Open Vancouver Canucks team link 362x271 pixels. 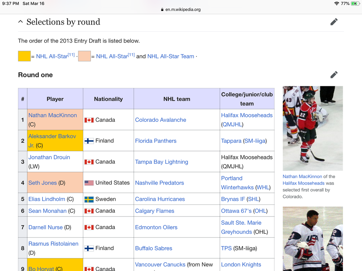pos(160,264)
